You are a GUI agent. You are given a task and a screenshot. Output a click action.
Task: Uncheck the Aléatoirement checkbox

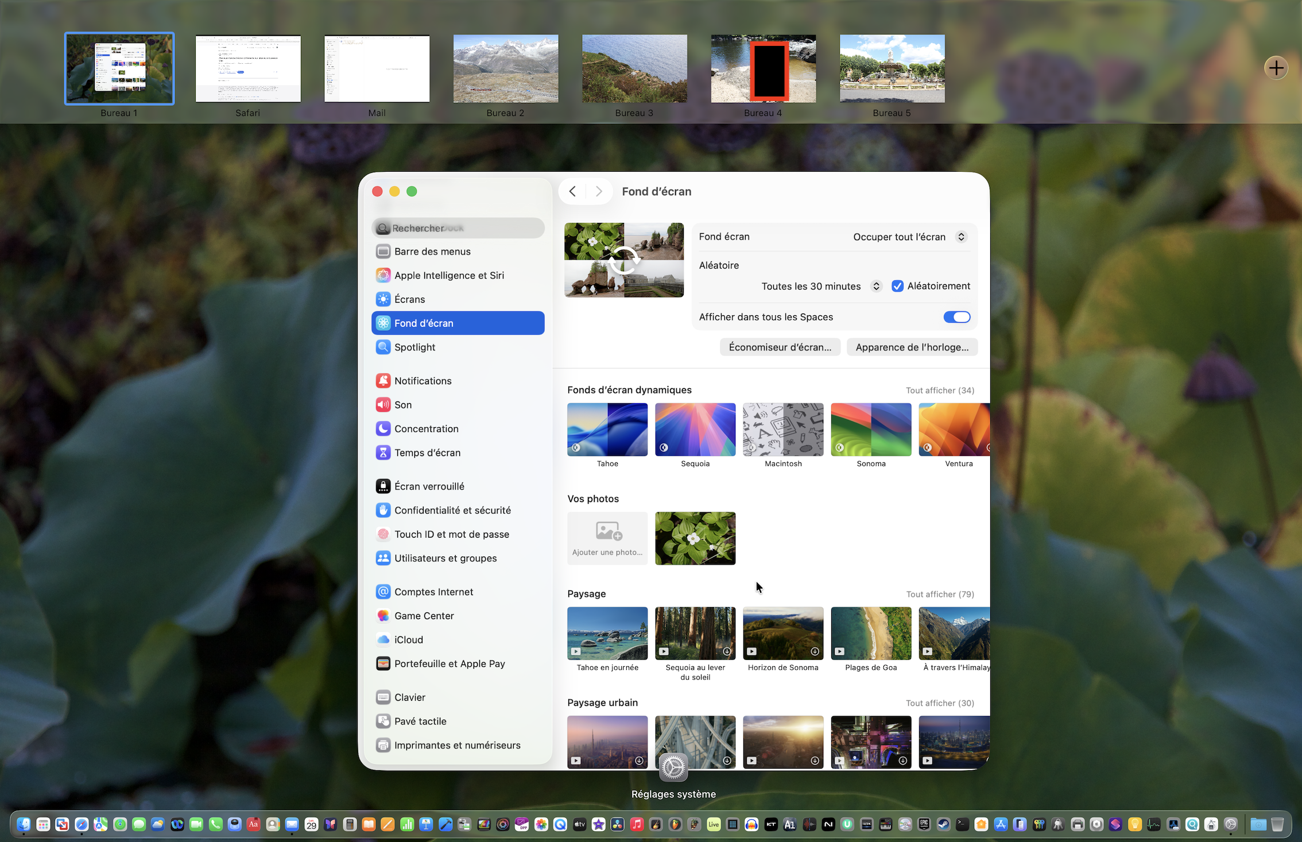point(897,286)
